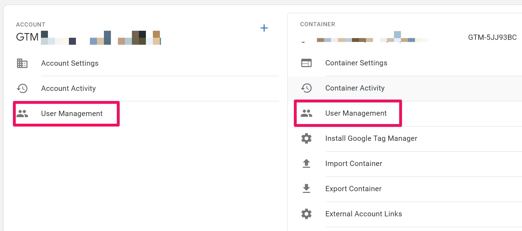522x231 pixels.
Task: View Container Activity
Action: (x=355, y=88)
